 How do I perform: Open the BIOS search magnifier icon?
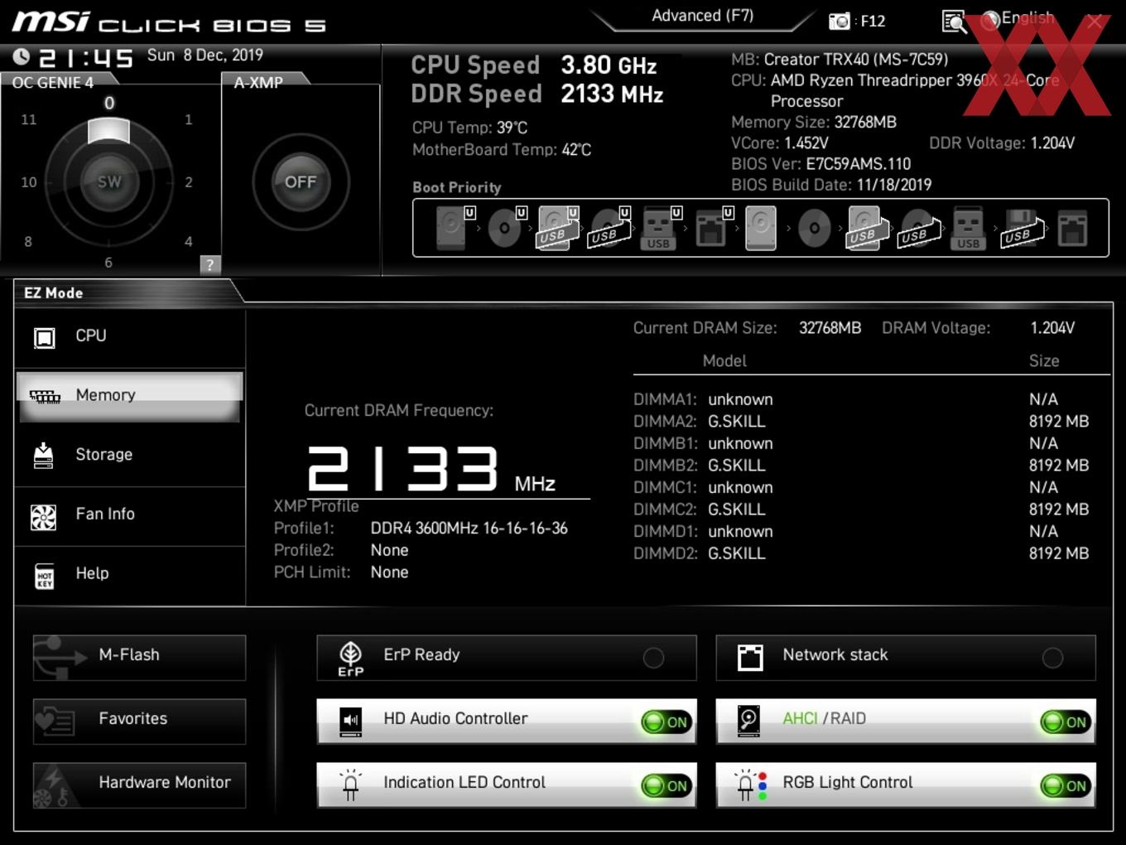pos(954,22)
